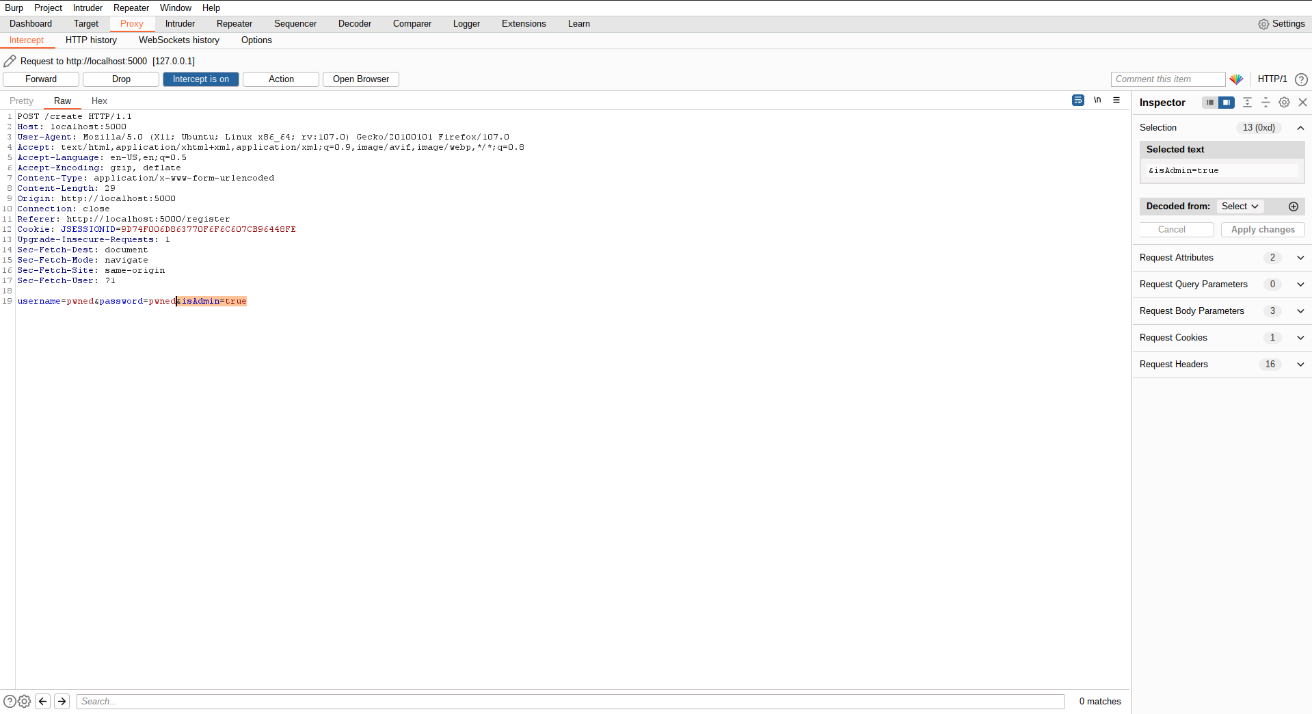Click Apply changes in Inspector
Screen dimensions: 1312x714
pyautogui.click(x=1263, y=230)
